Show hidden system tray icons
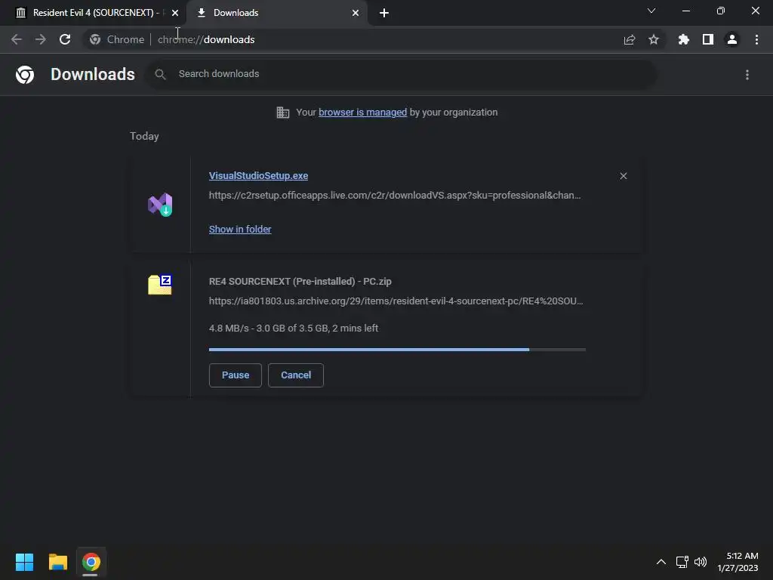773x580 pixels. (x=661, y=562)
